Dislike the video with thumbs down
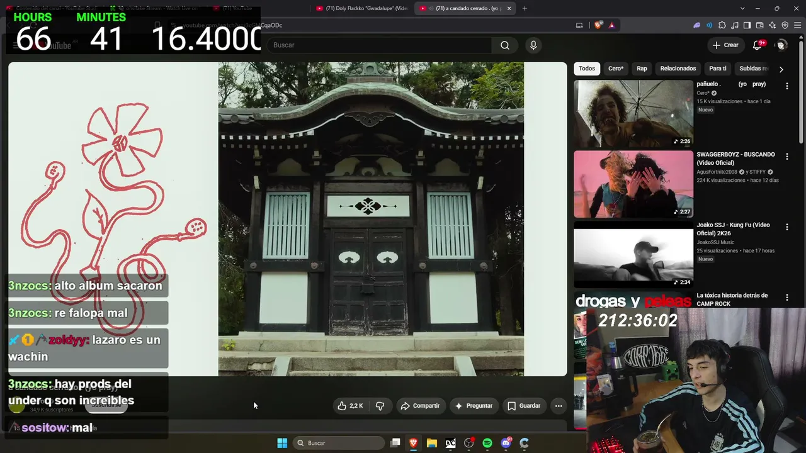This screenshot has height=453, width=806. pos(380,406)
